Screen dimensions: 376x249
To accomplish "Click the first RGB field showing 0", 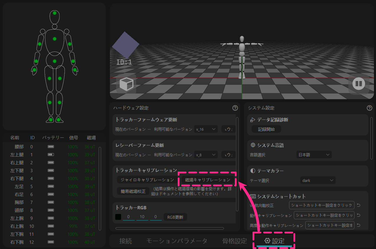I will [128, 217].
